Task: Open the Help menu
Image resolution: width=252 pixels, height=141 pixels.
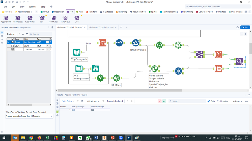Action: coord(43,7)
